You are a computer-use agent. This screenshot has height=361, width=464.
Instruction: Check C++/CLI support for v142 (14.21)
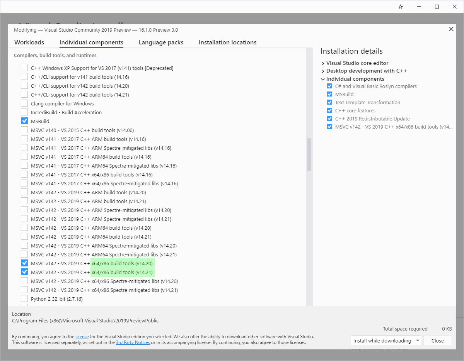point(24,95)
